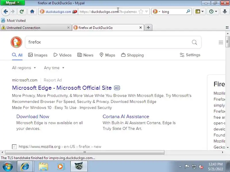Open the Mypal application menu
Screen dimensions: 230x172
(x=13, y=3)
